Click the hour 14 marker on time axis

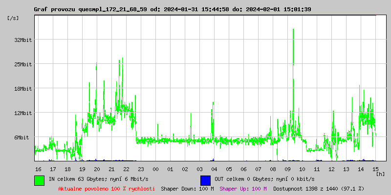point(361,169)
